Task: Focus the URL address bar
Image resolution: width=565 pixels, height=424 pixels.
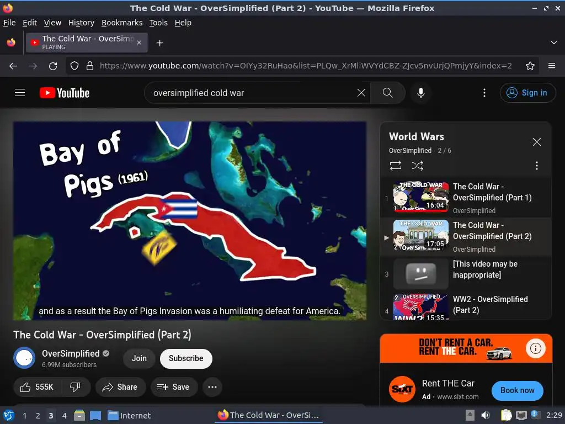Action: pos(306,66)
